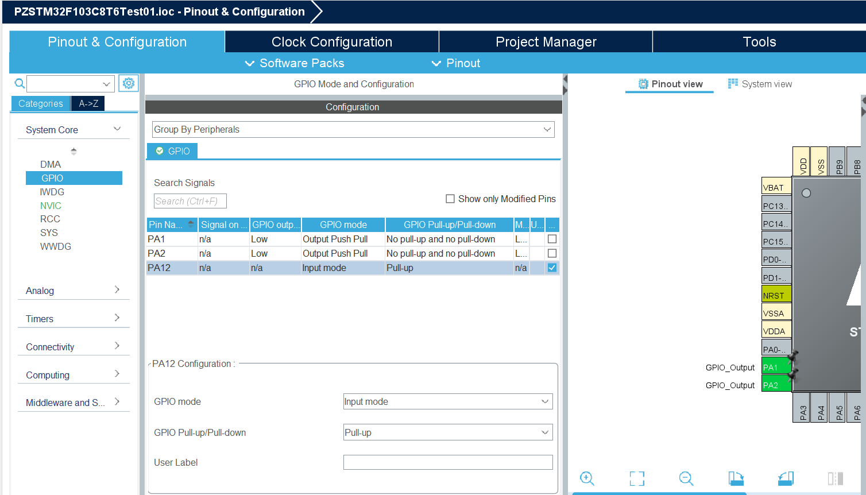
Task: Expand Middleware and Software category
Action: (117, 402)
